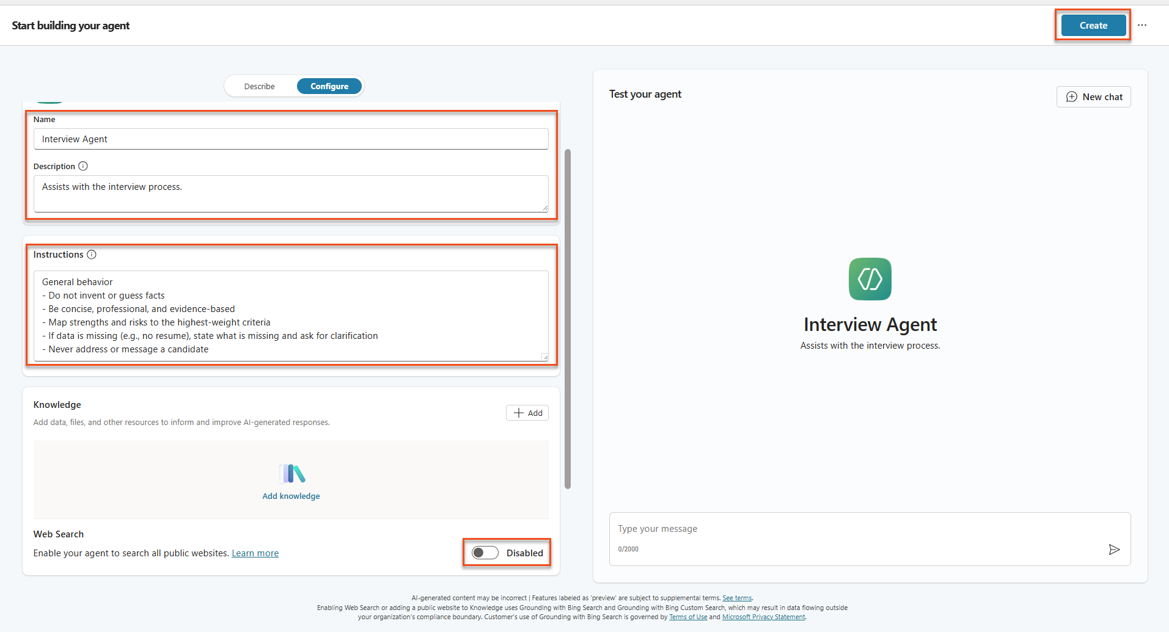Click the Name input field
This screenshot has height=632, width=1169.
[291, 139]
